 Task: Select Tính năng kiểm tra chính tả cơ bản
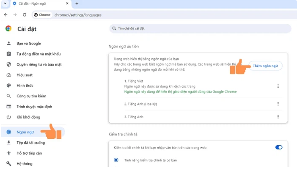(x=116, y=160)
